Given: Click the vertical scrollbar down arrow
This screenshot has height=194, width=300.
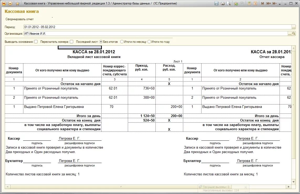Looking at the screenshot, I should [293, 182].
